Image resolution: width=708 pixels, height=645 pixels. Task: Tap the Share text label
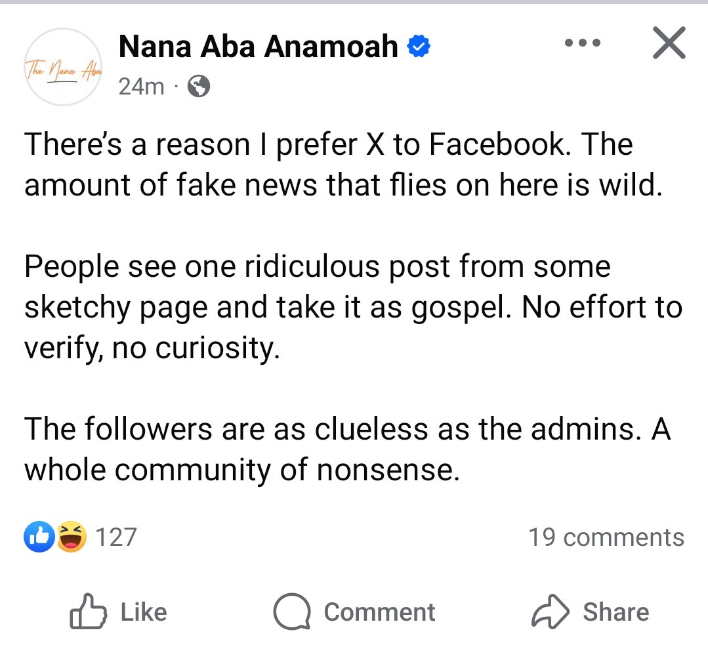[x=615, y=612]
